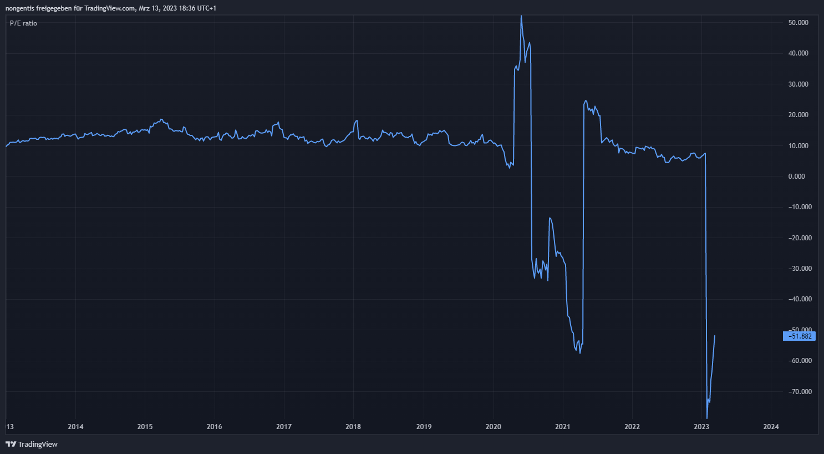Screen dimensions: 824x454
Task: Click the -70.000 value on the price scale
Action: pyautogui.click(x=797, y=392)
